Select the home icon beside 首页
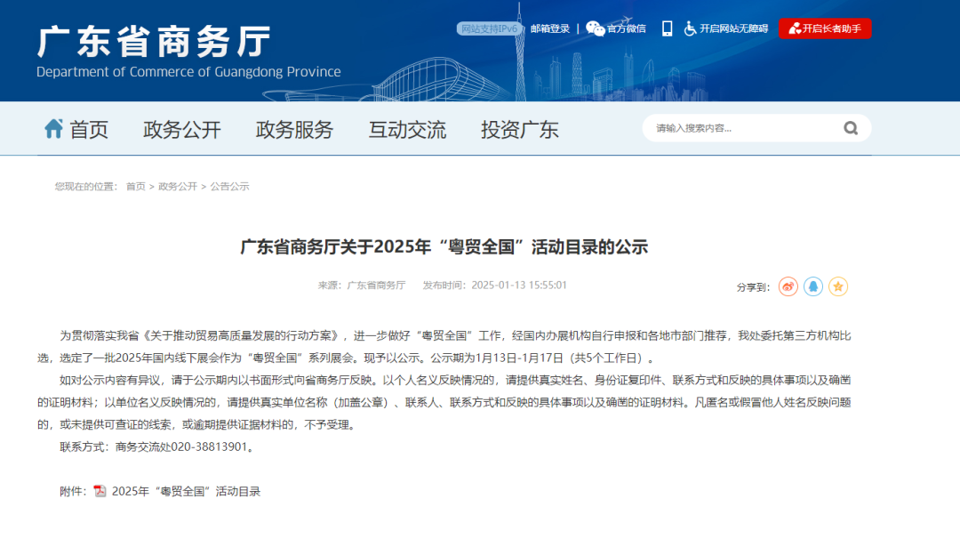 52,126
